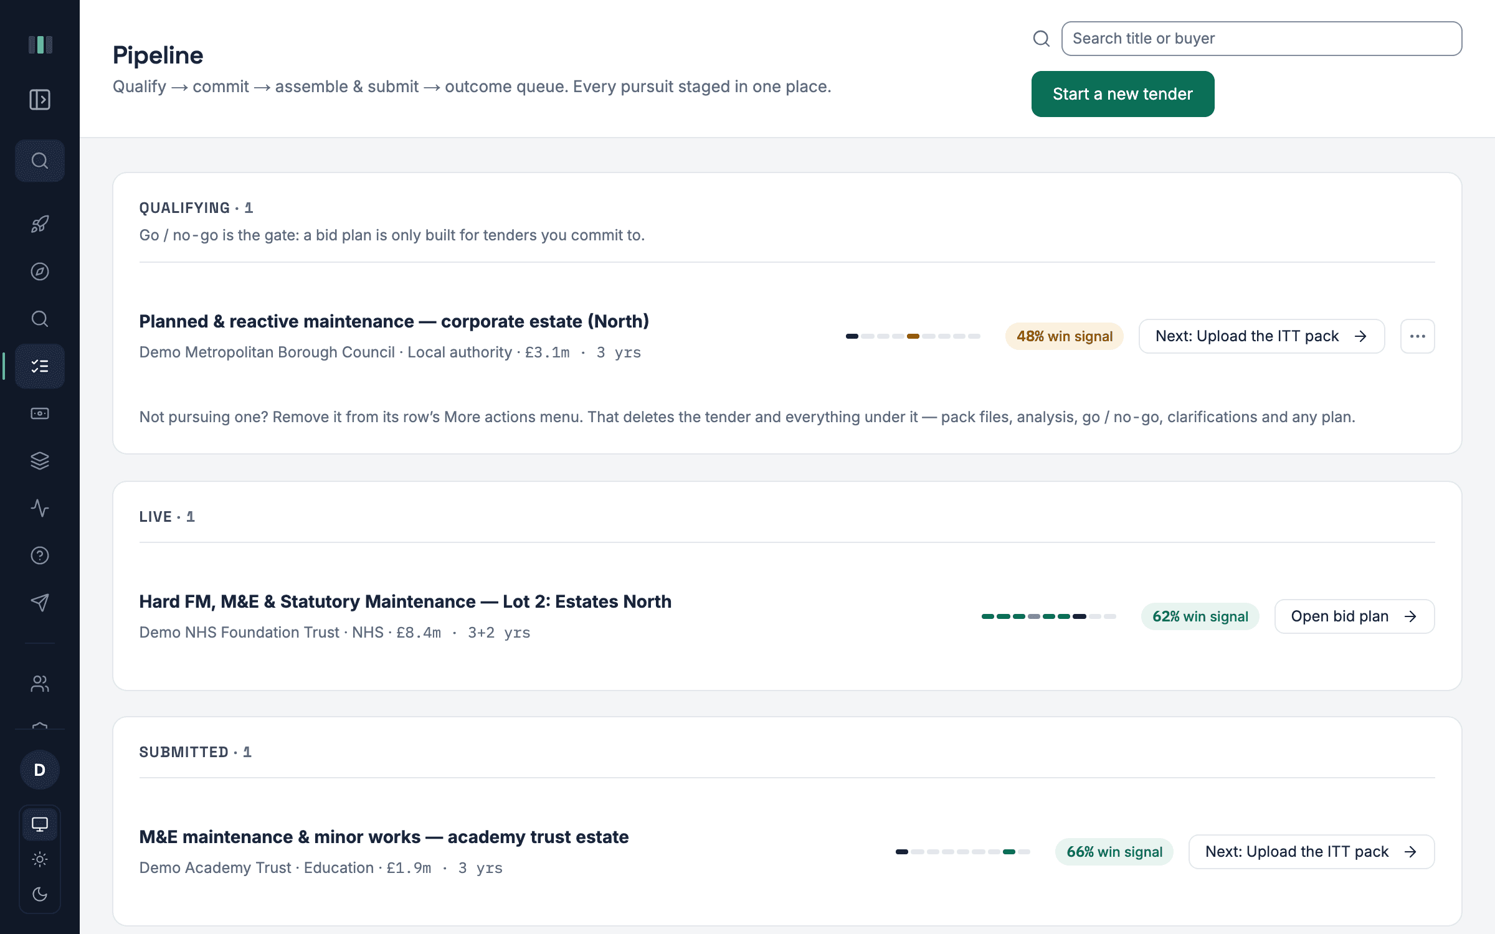The height and width of the screenshot is (934, 1495).
Task: Click the magnifier icon beside the search field
Action: pyautogui.click(x=1042, y=39)
